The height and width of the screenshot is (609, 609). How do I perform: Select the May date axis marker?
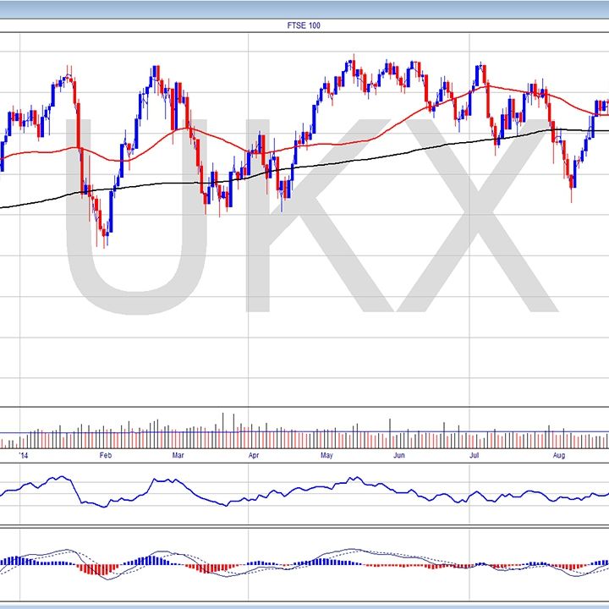point(326,454)
